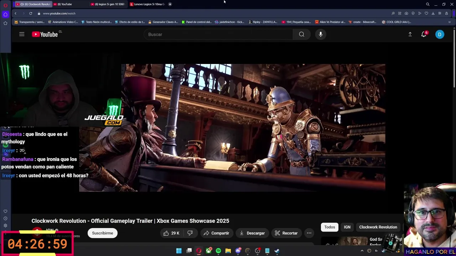This screenshot has height=256, width=456.
Task: Open the Panel de control del... bookmark
Action: [197, 22]
